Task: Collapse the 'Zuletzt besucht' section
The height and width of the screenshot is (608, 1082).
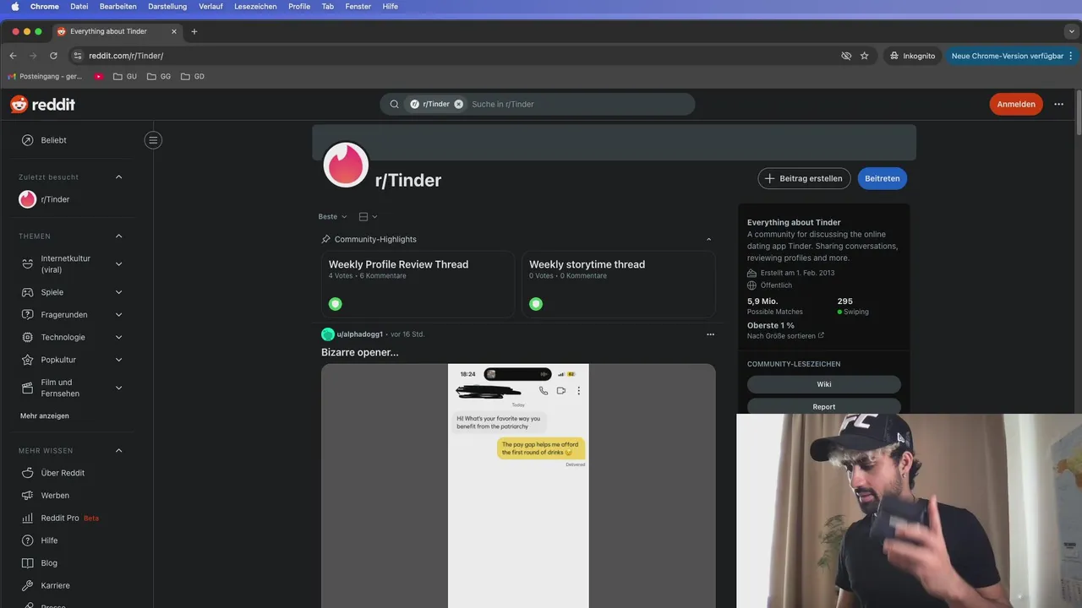Action: [118, 177]
